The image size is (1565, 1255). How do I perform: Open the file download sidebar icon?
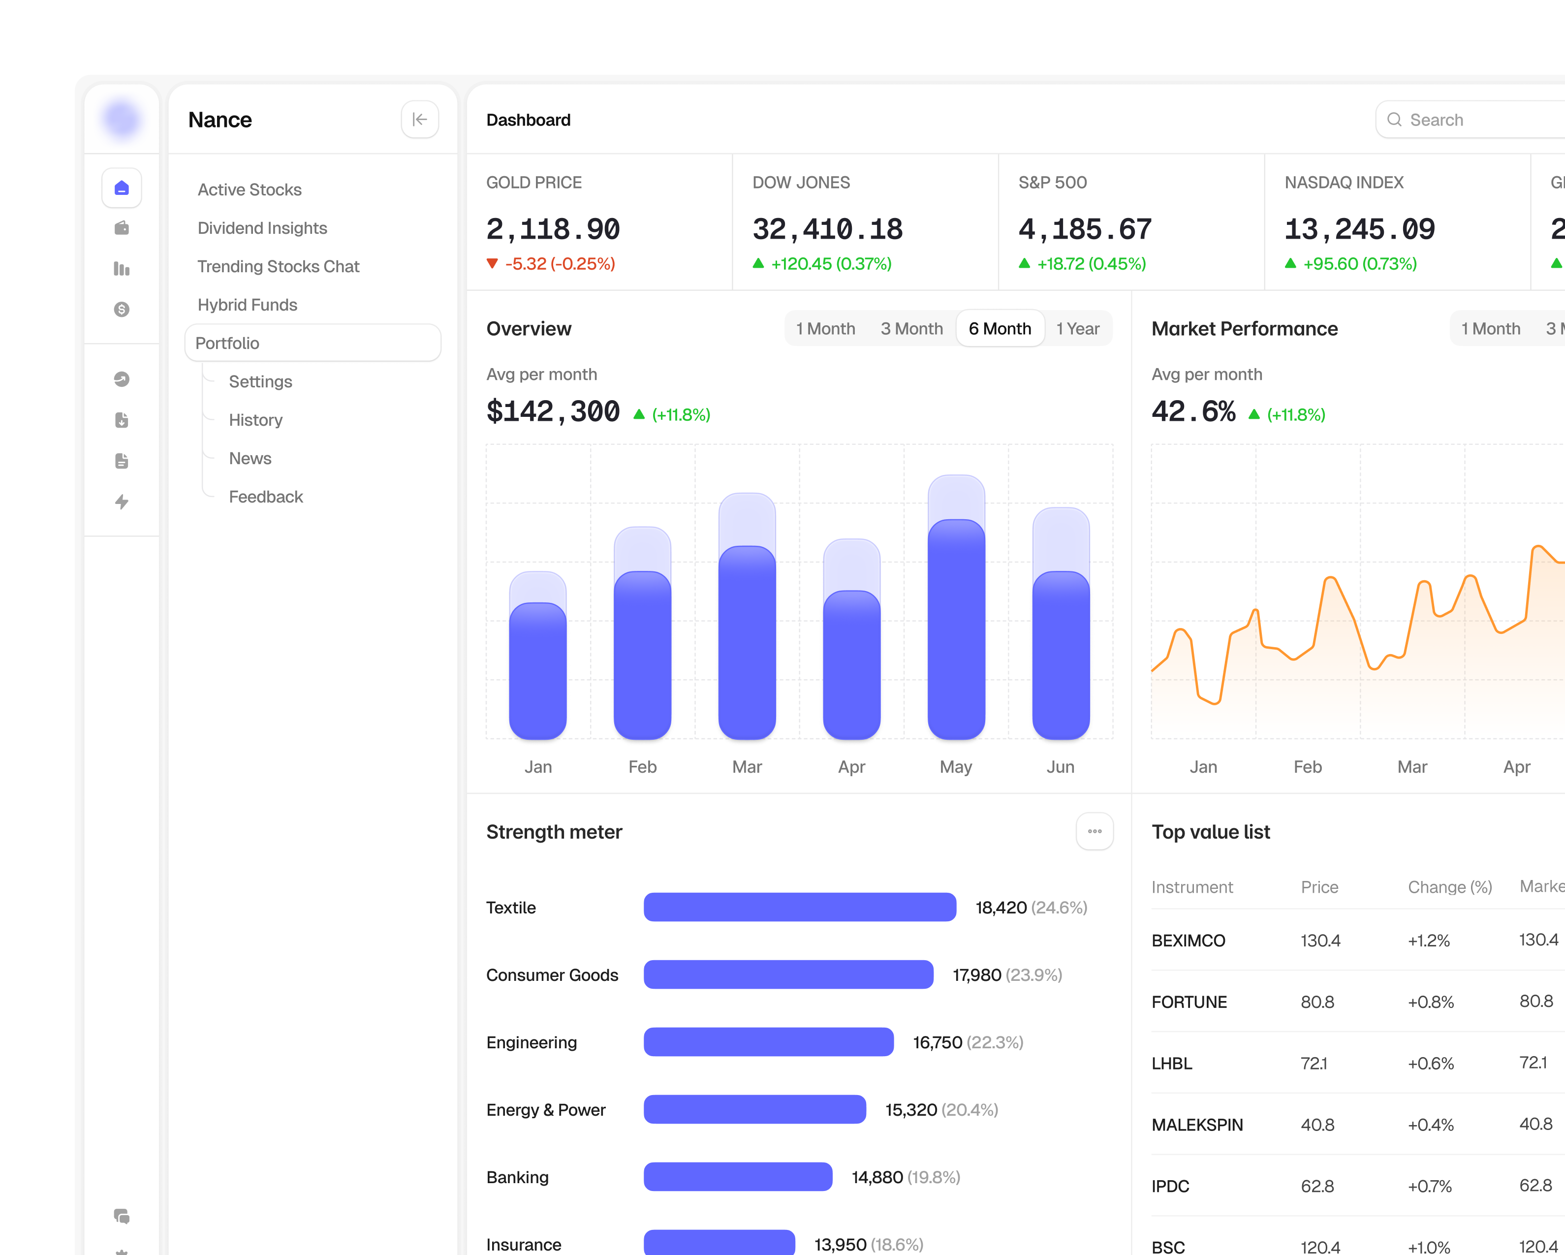pos(122,420)
